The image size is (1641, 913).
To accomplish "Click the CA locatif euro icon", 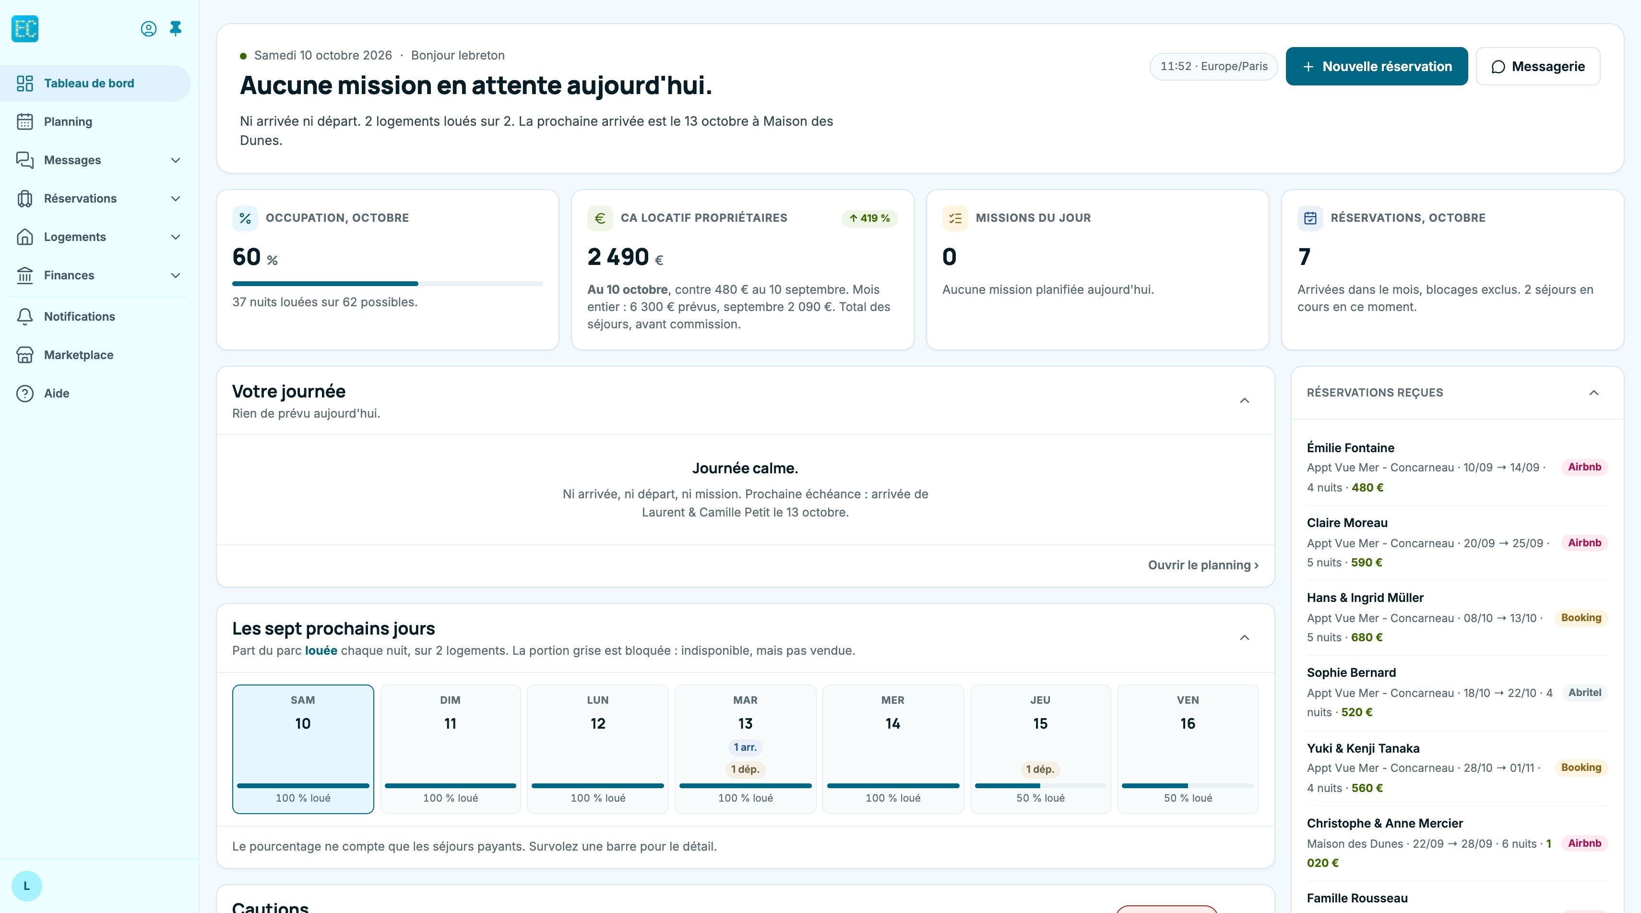I will pyautogui.click(x=600, y=218).
